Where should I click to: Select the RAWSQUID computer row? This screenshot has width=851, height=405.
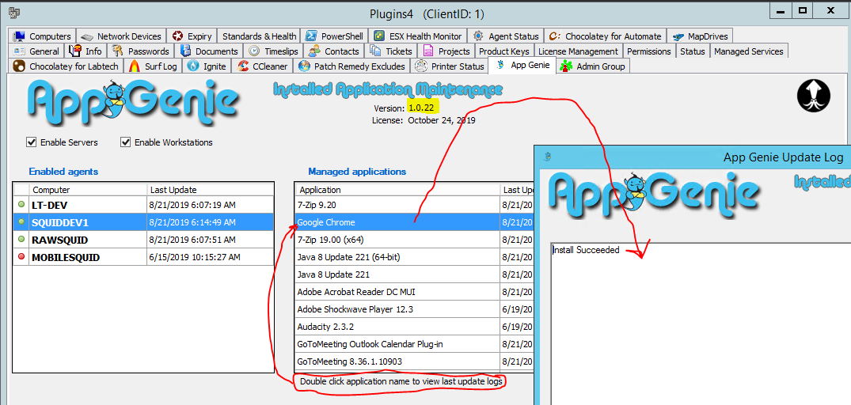click(59, 240)
